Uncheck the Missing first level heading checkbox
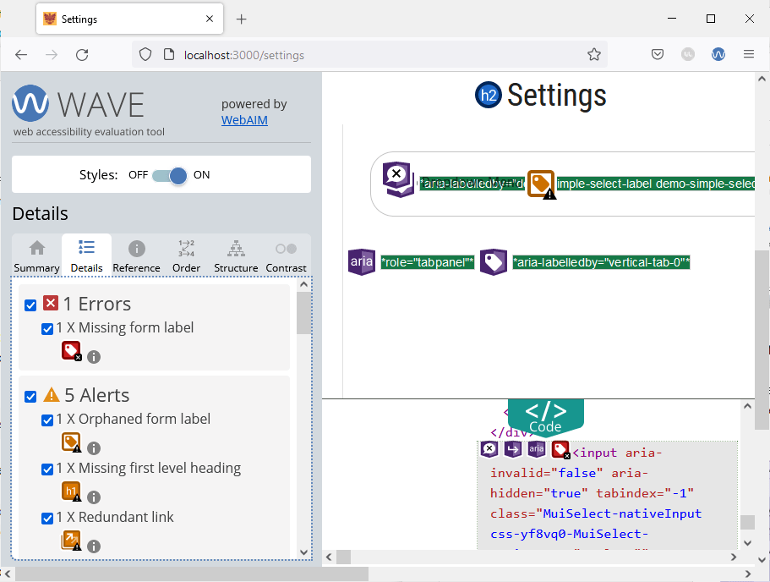 (47, 469)
